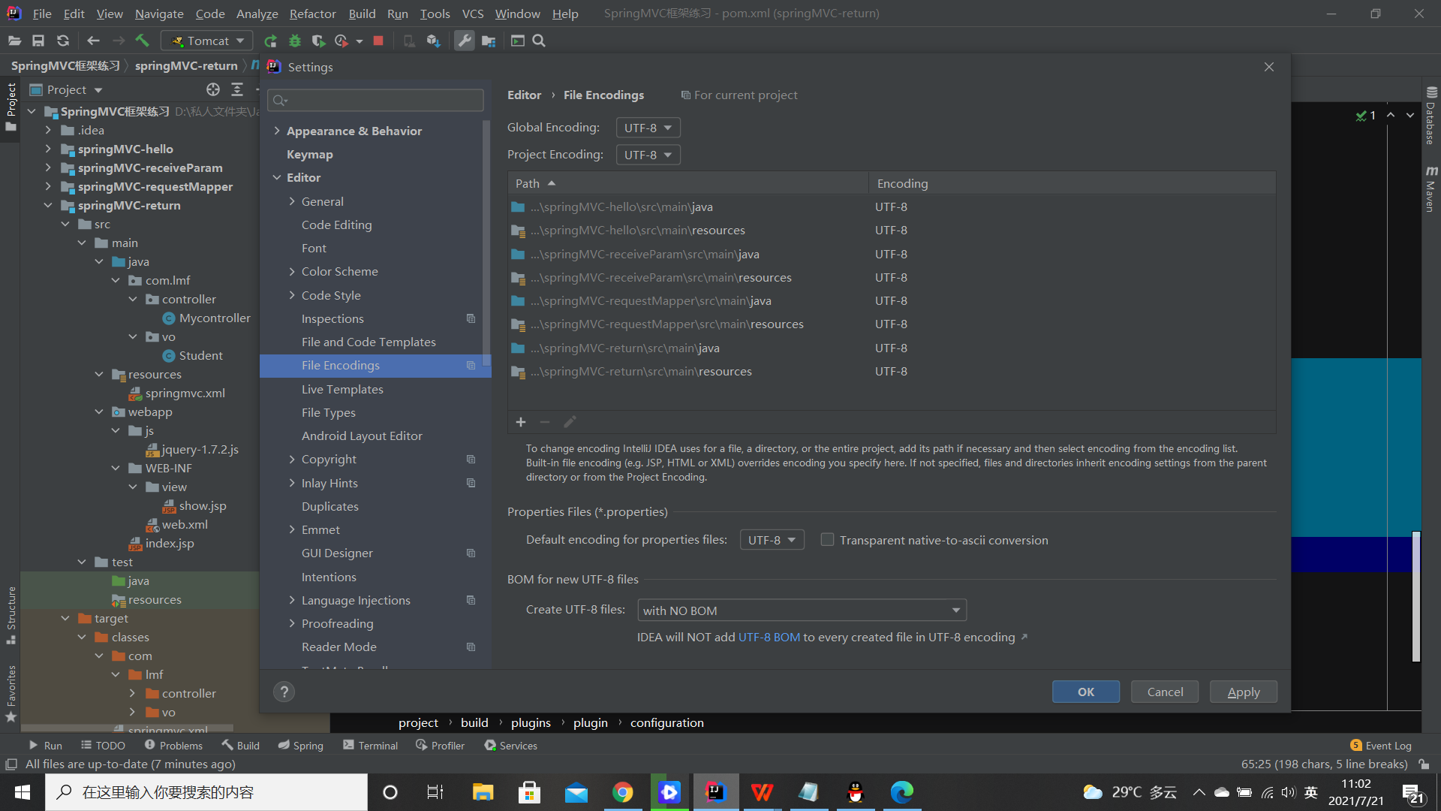Open the Services tool window tab
1441x811 pixels.
coord(510,746)
